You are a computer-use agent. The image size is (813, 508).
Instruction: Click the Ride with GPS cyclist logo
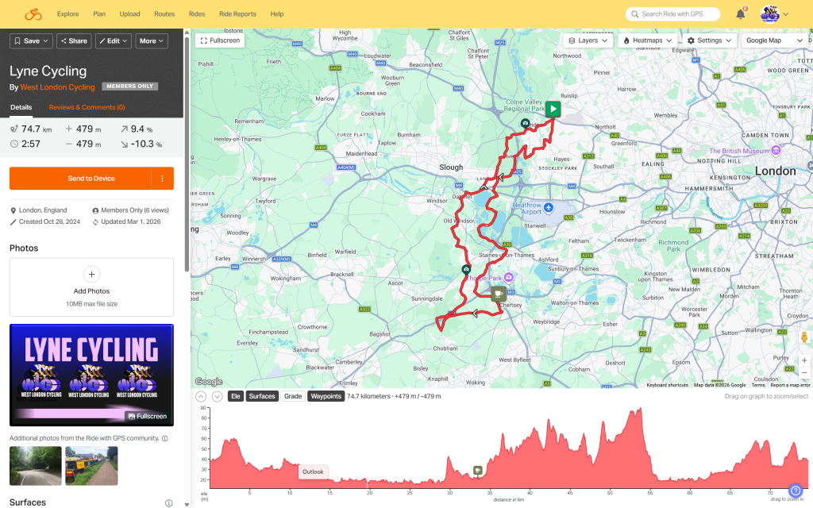click(33, 14)
